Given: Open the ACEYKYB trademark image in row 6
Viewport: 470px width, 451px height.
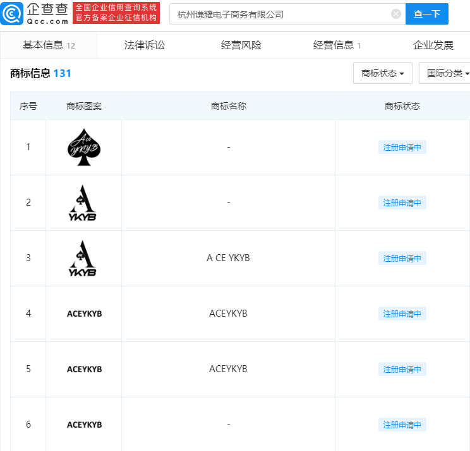Looking at the screenshot, I should [x=84, y=425].
